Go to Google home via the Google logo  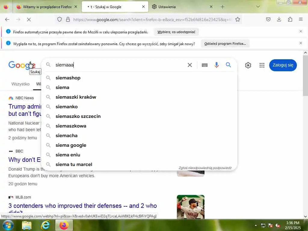pyautogui.click(x=22, y=65)
